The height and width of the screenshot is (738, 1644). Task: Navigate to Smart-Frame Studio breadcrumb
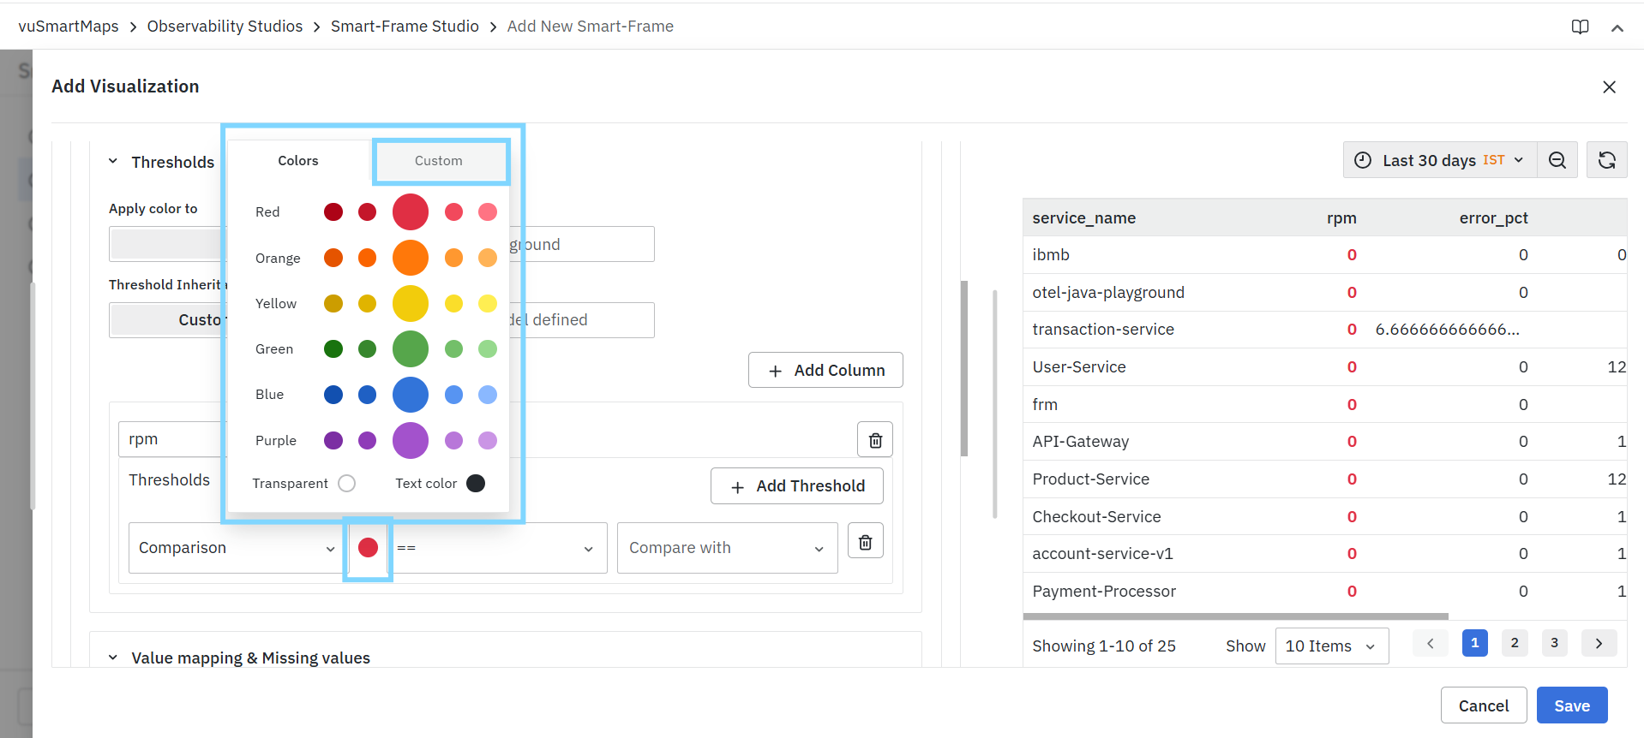[x=405, y=27]
